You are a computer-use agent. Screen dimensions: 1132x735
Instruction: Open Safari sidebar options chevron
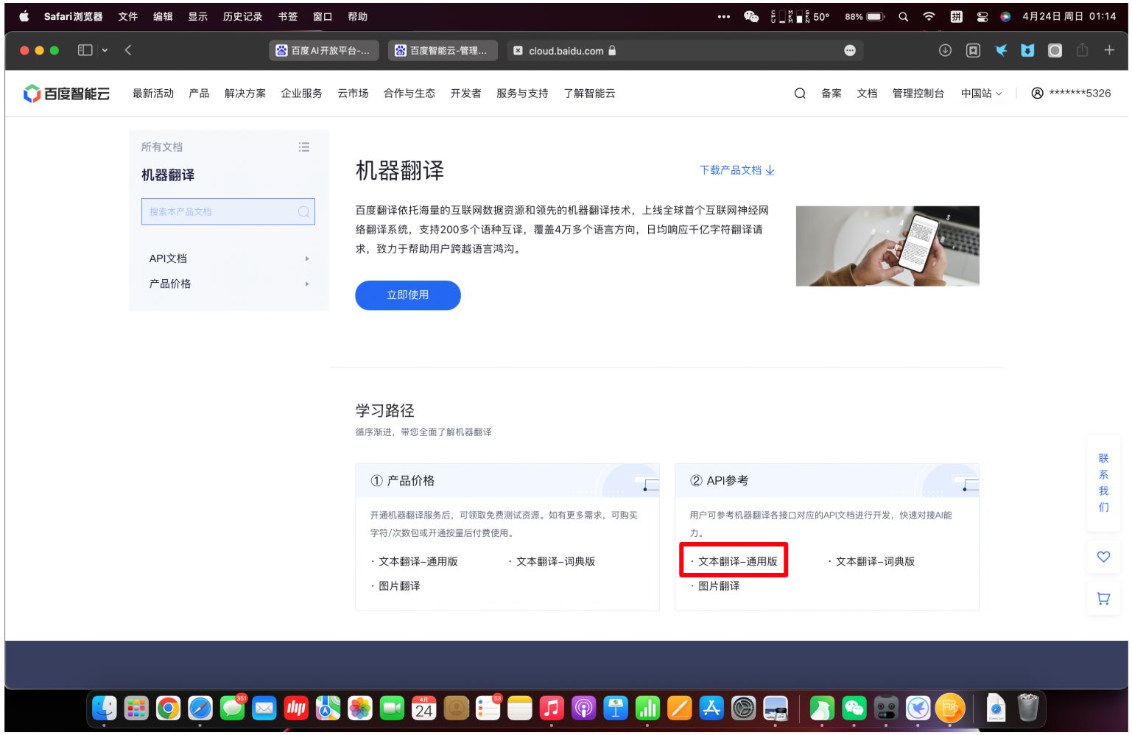click(x=105, y=50)
